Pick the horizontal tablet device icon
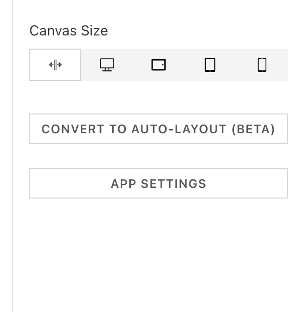Viewport: 304px width, 312px height. (159, 65)
